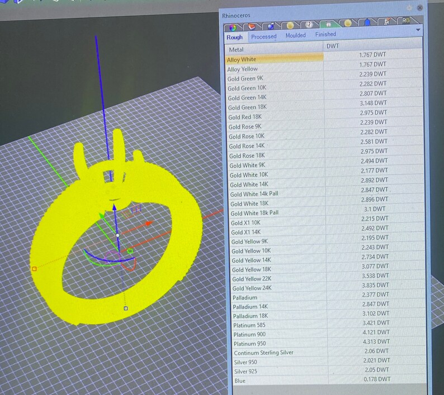Open the orange layers panel tab
The height and width of the screenshot is (395, 444).
[252, 26]
